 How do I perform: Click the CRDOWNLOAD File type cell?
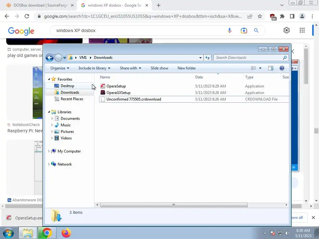261,99
